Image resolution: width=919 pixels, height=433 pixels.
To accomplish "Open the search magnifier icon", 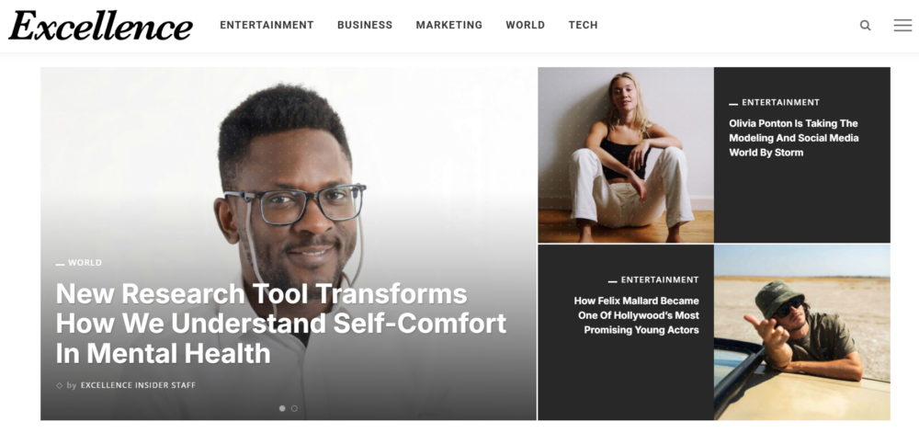I will (865, 25).
